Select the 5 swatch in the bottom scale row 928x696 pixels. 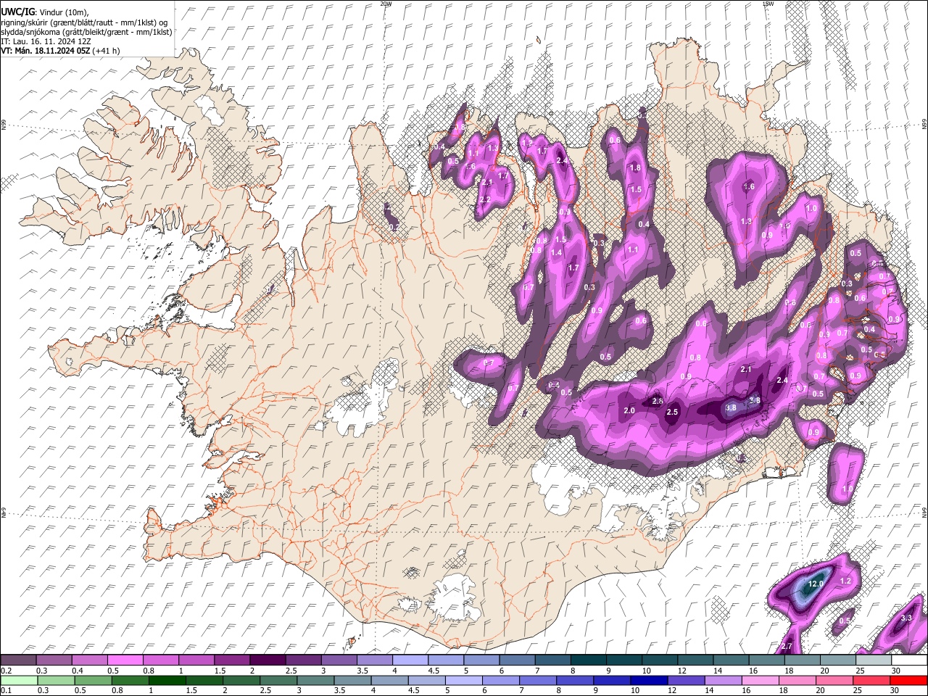click(x=464, y=680)
